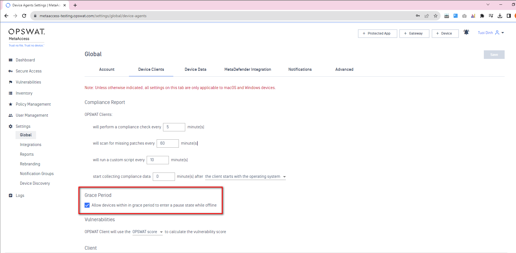The height and width of the screenshot is (253, 516).
Task: Switch to the Account tab
Action: [107, 69]
